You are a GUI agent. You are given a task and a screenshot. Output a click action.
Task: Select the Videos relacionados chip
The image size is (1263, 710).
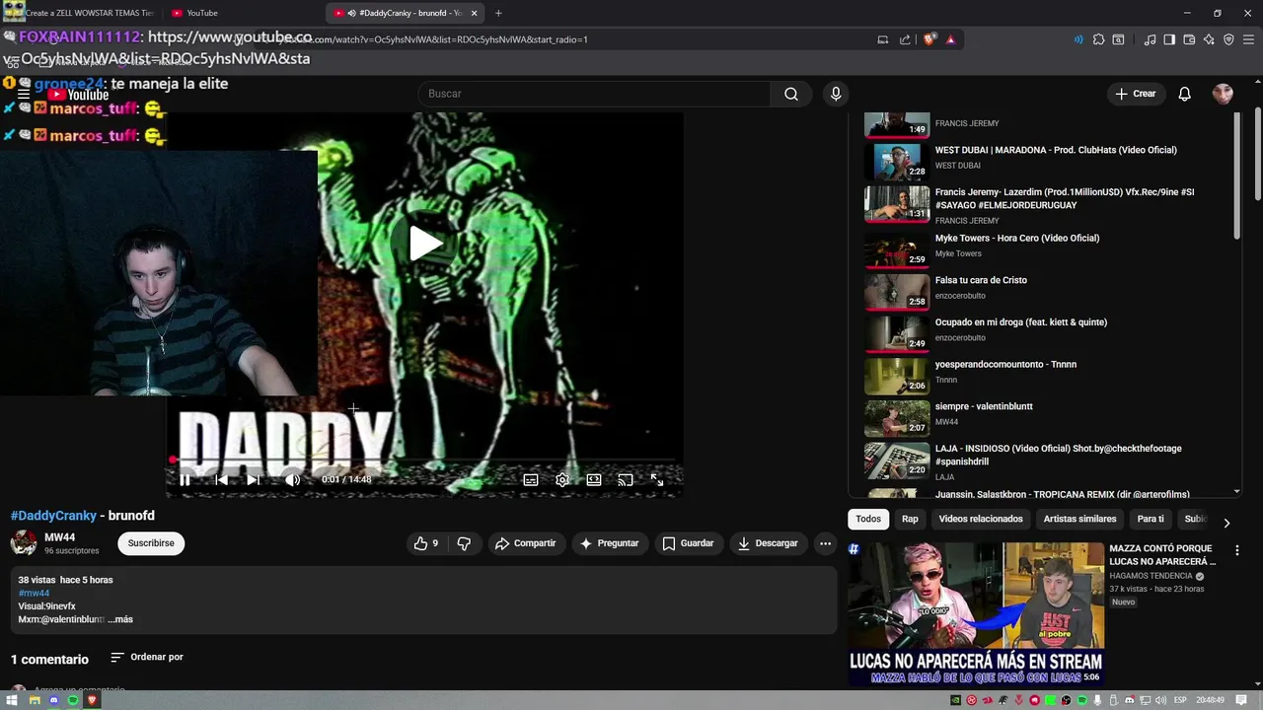981,519
